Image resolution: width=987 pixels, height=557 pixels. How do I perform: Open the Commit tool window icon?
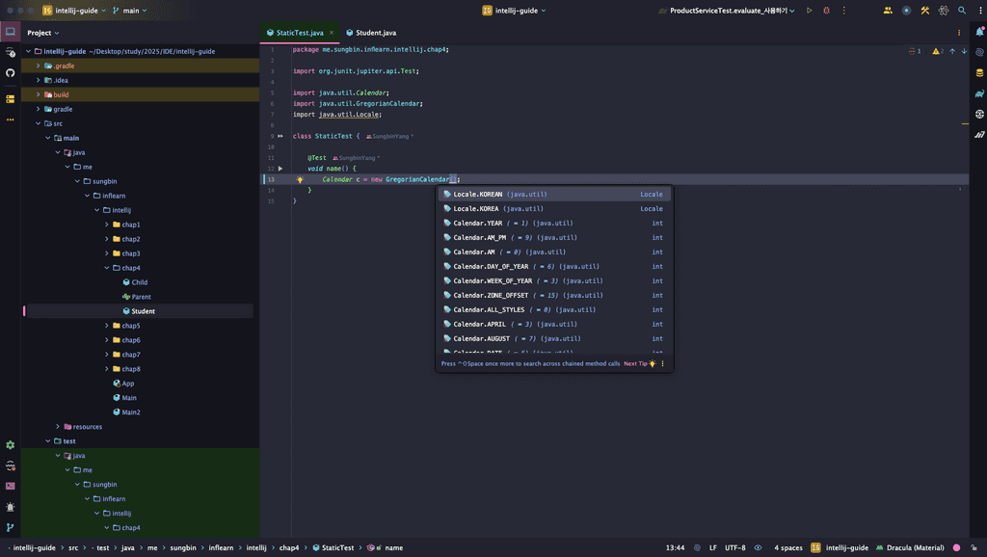click(10, 52)
